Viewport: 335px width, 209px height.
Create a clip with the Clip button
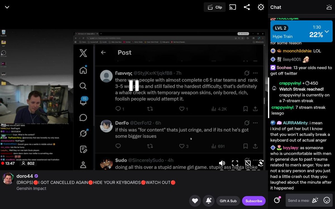click(215, 7)
